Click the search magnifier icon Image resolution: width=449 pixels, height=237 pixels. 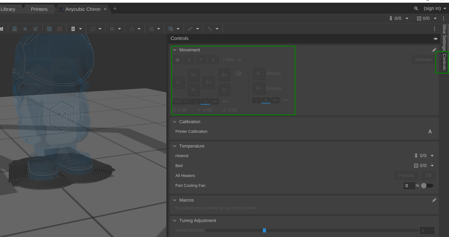(416, 9)
